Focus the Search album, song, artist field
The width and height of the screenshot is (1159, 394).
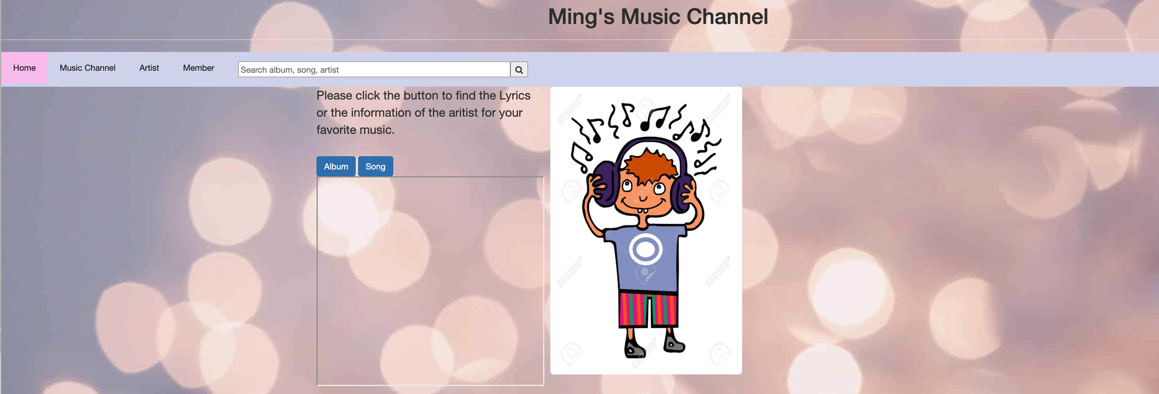click(x=374, y=70)
